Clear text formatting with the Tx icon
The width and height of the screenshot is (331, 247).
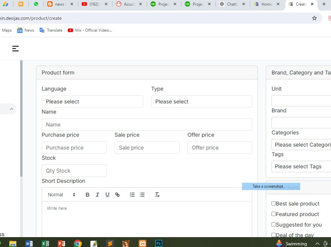pos(157,195)
